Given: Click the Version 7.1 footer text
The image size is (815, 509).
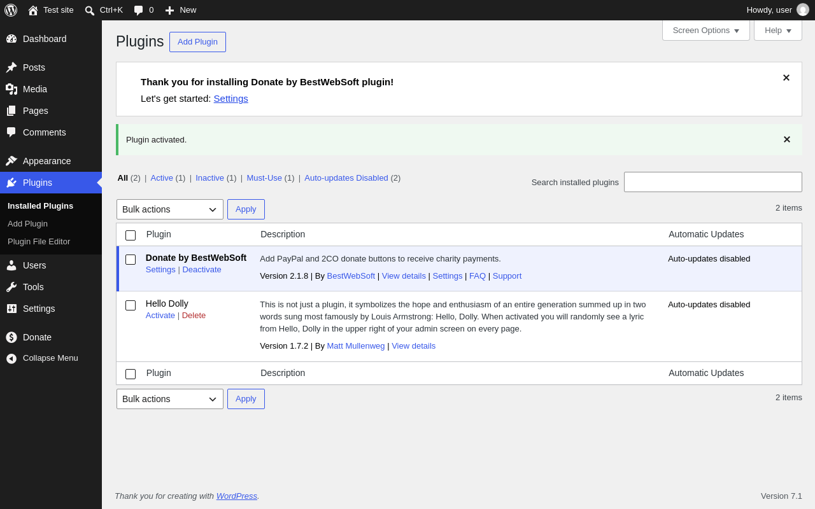Looking at the screenshot, I should [x=781, y=496].
